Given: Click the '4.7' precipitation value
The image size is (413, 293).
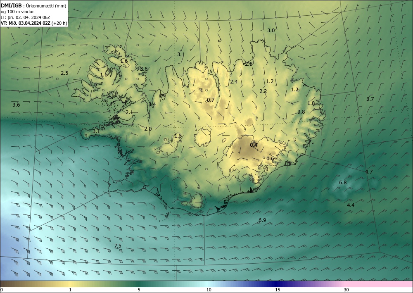Looking at the screenshot, I should (369, 172).
